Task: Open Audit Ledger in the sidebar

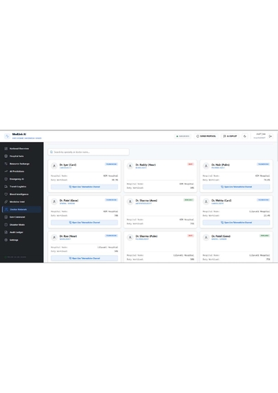Action: [21, 232]
